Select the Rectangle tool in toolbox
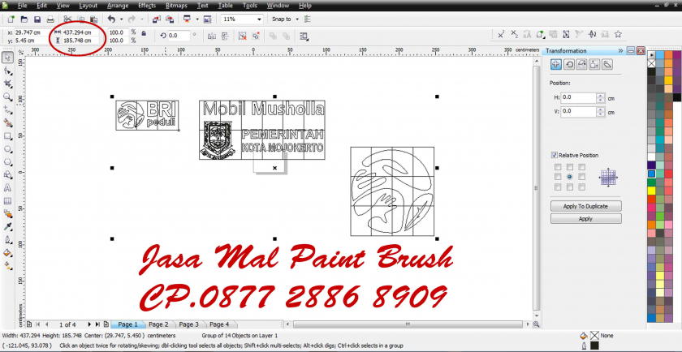 (x=8, y=135)
